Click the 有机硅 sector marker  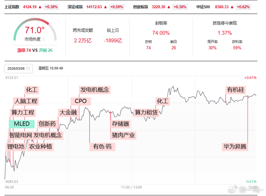(236, 90)
